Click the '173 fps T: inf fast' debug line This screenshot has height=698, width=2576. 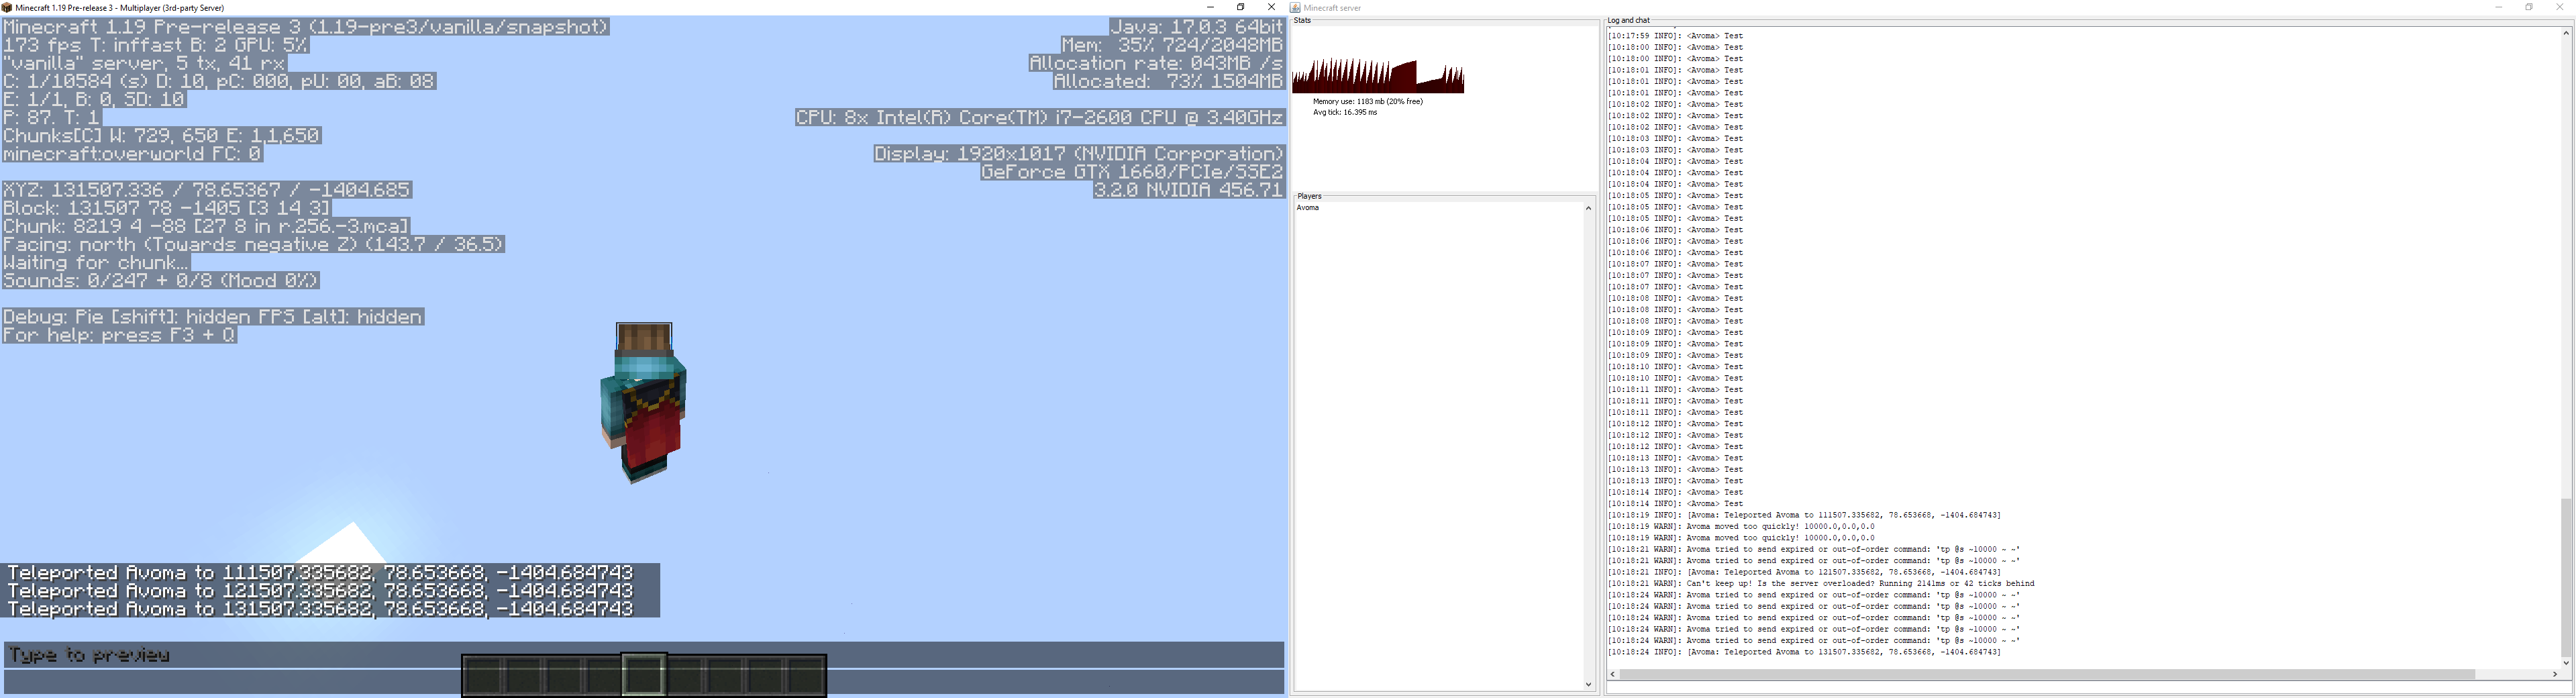click(155, 45)
